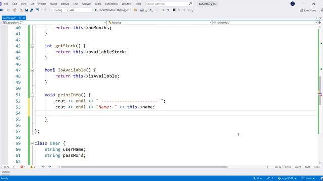Open the Help menu
Viewport: 323px width, 181px height.
(138, 4)
